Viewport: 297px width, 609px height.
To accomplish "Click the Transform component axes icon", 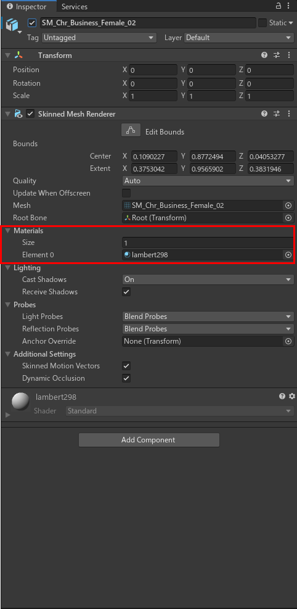I will 18,55.
